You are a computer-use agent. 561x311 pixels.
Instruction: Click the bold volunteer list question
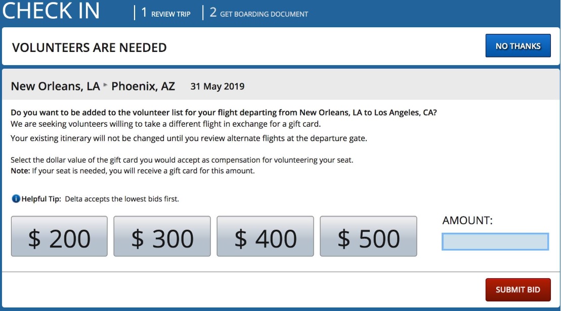(x=224, y=113)
